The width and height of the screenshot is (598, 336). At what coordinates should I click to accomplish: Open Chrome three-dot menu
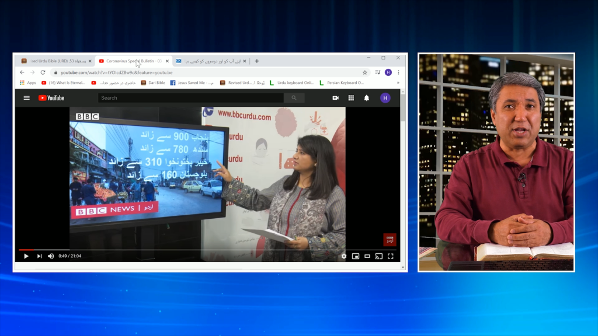pos(399,72)
